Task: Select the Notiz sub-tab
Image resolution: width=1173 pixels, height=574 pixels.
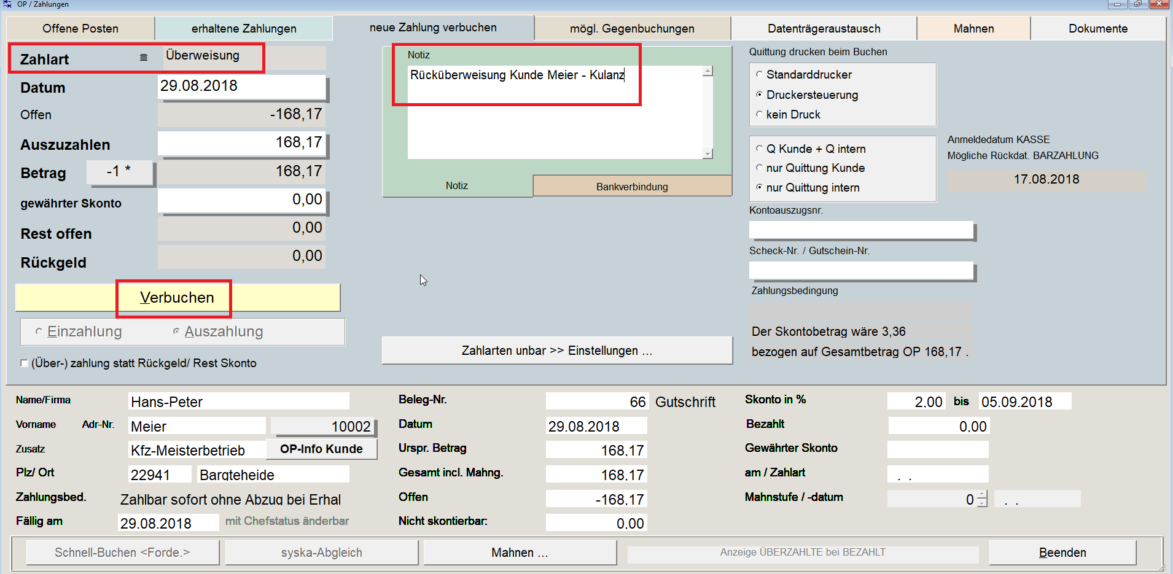Action: [457, 185]
